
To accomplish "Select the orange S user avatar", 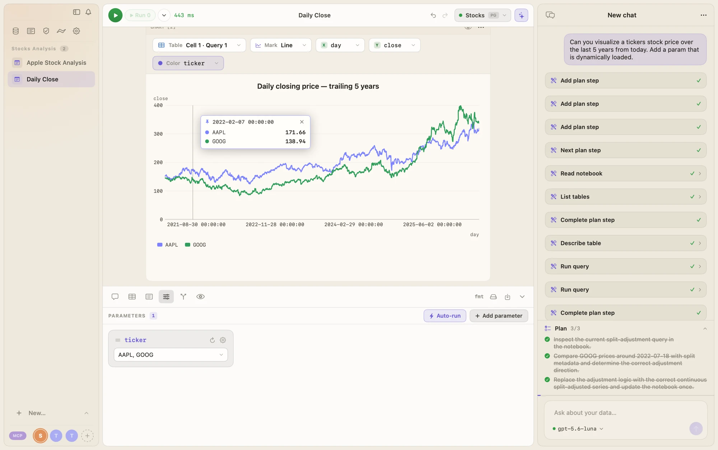I will (41, 436).
